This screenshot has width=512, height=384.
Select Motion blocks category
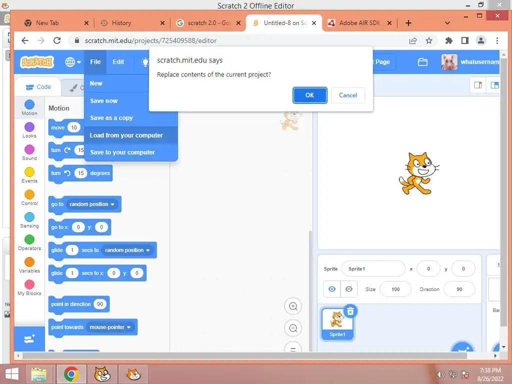pyautogui.click(x=29, y=108)
